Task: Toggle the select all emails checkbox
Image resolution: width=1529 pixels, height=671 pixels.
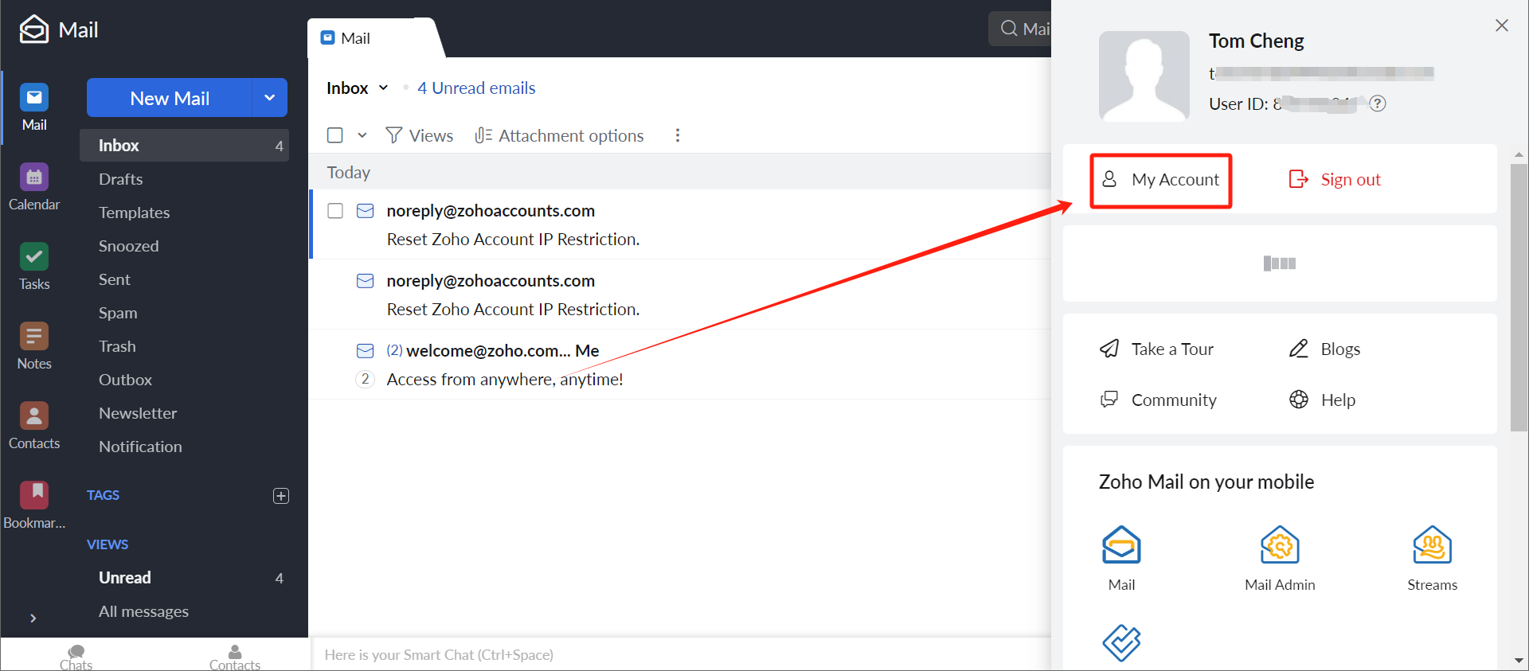Action: click(x=335, y=135)
